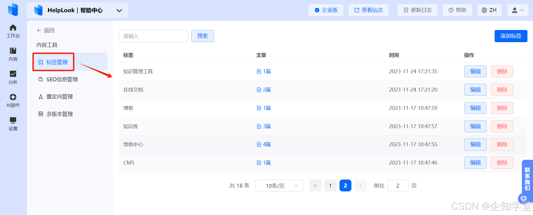Delete the 知识管理工具 tag

coord(502,72)
